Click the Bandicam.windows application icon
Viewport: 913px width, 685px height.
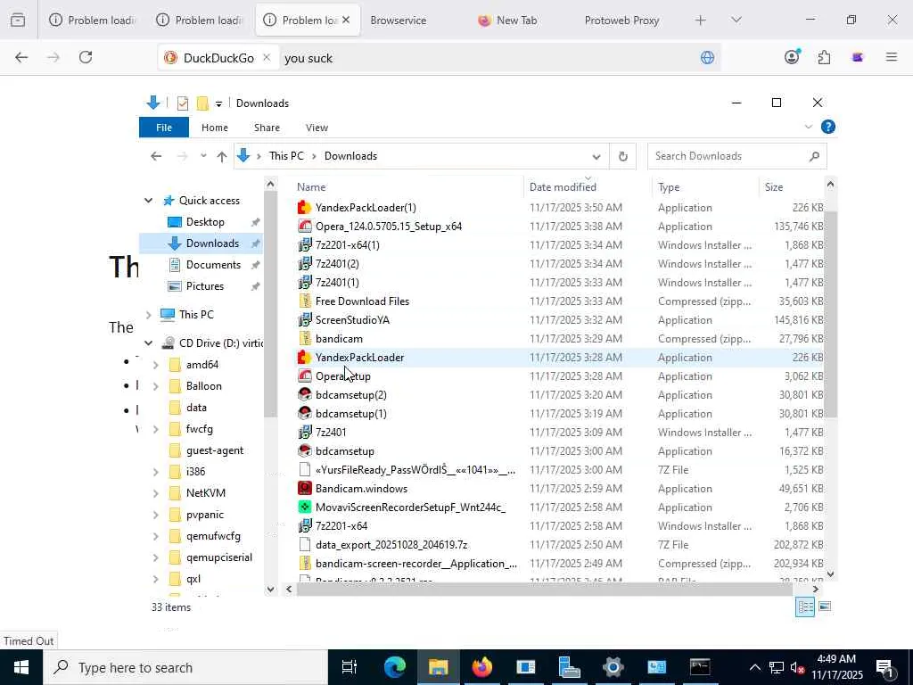pyautogui.click(x=305, y=488)
